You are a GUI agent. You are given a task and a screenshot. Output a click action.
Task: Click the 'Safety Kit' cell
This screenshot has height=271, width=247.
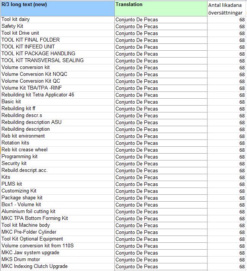(x=57, y=26)
